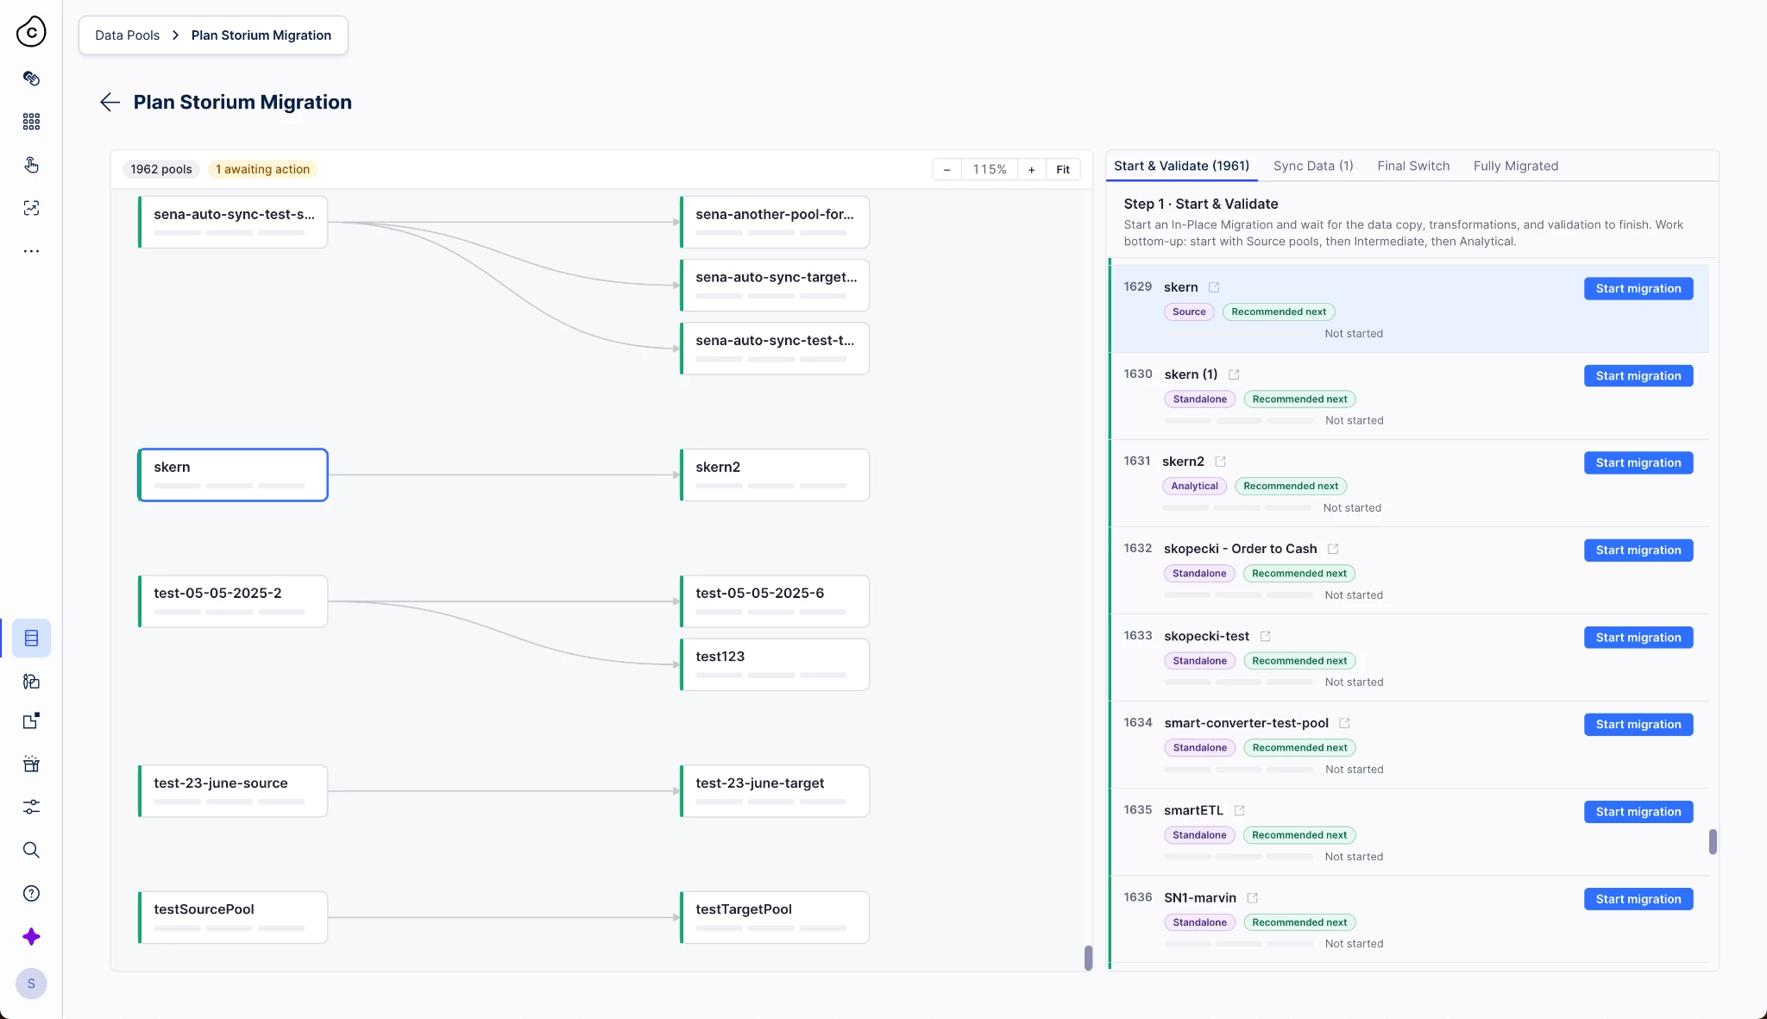
Task: Select the test-05-05-2025-6 node
Action: pyautogui.click(x=775, y=601)
